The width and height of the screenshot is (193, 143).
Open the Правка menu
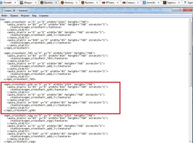[x=14, y=16]
